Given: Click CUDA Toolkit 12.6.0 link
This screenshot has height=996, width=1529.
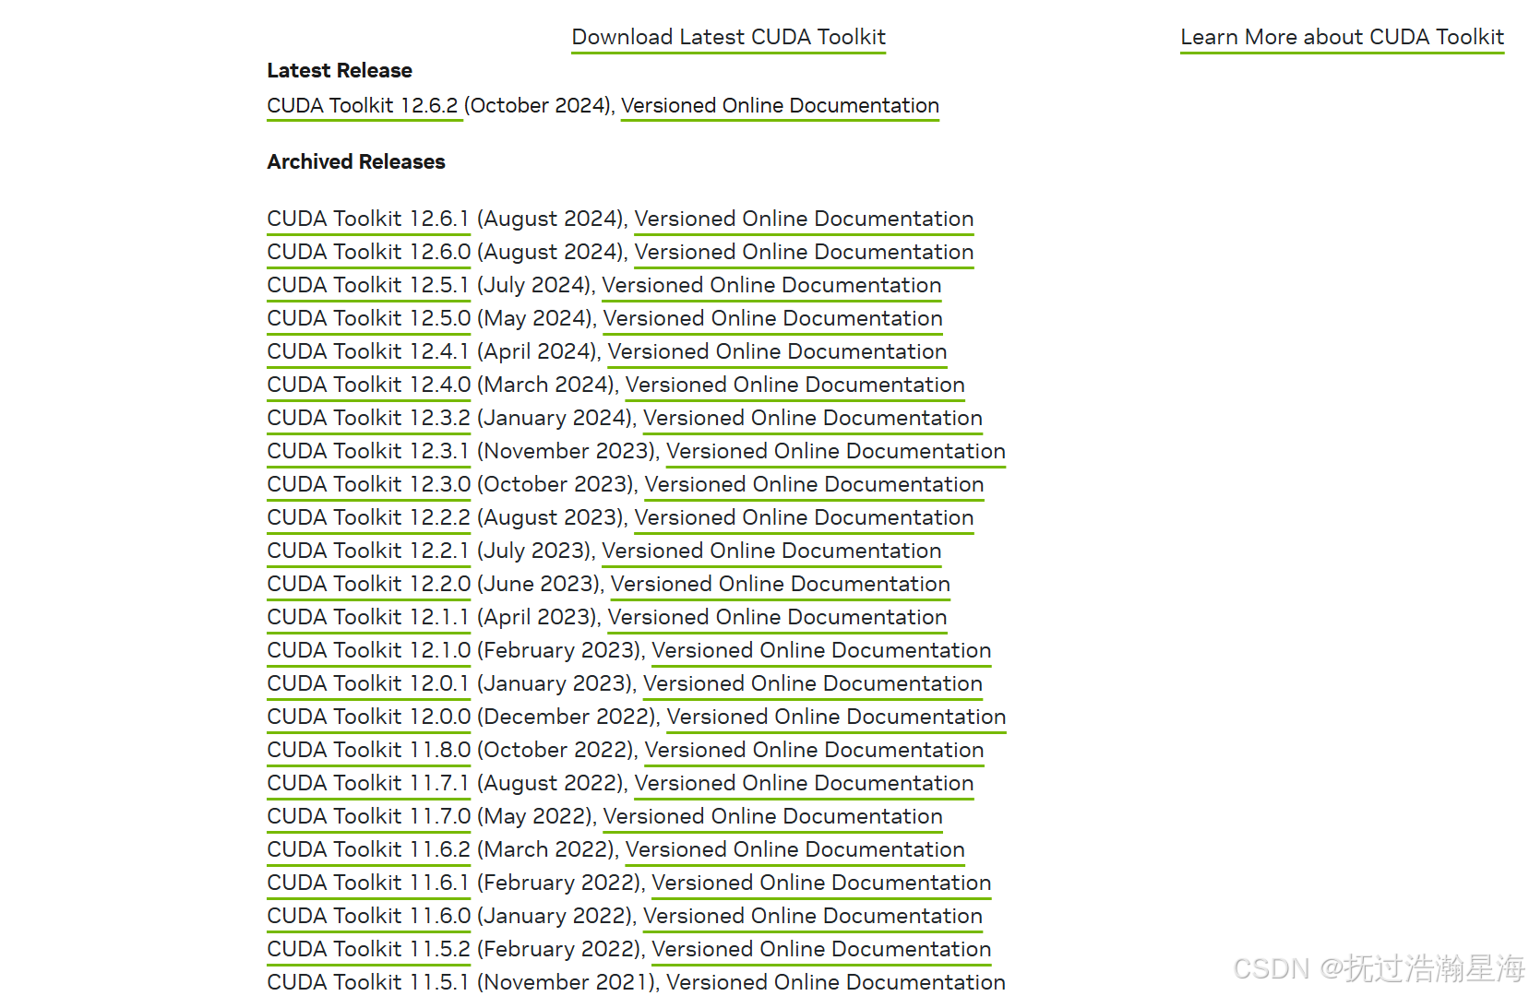Looking at the screenshot, I should coord(368,252).
